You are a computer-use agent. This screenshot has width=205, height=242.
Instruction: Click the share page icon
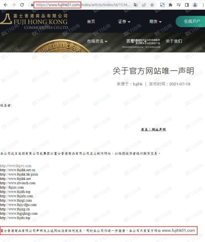pos(144,5)
